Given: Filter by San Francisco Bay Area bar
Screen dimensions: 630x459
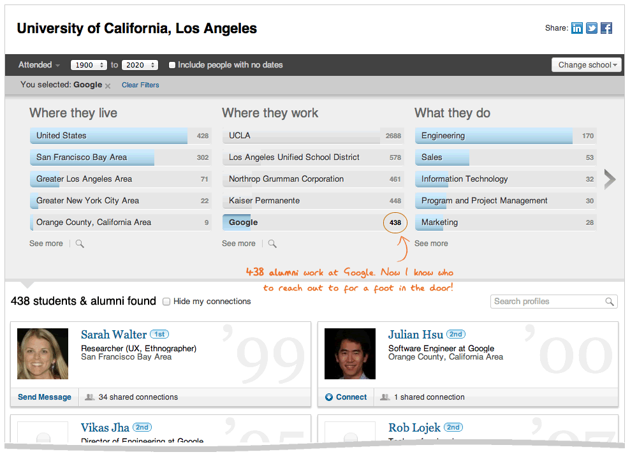Looking at the screenshot, I should 121,157.
